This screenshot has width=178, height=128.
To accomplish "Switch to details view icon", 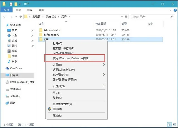I will point(170,125).
